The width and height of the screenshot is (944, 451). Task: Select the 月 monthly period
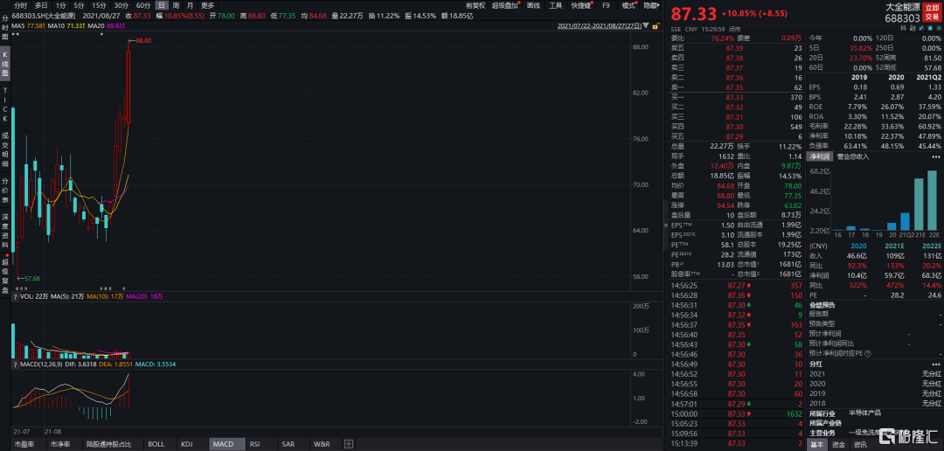click(x=191, y=5)
